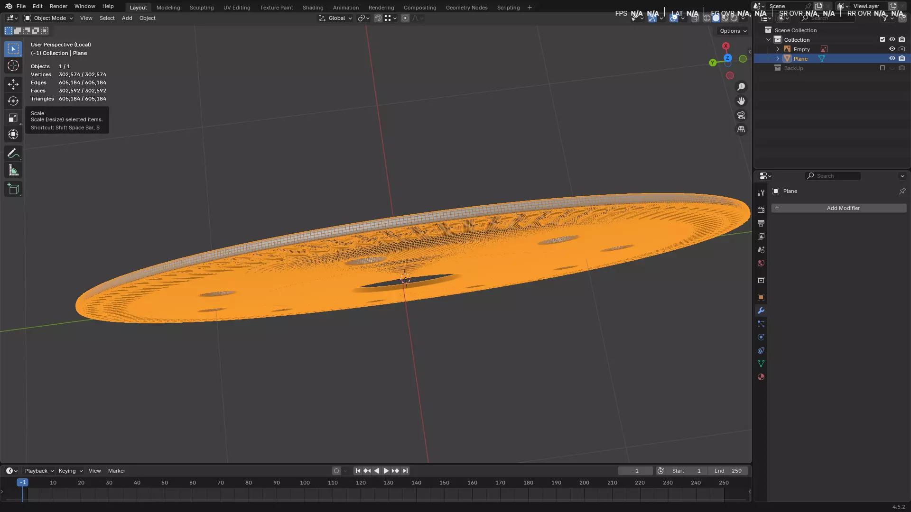Viewport: 911px width, 512px height.
Task: Click the End frame field 250
Action: click(728, 471)
